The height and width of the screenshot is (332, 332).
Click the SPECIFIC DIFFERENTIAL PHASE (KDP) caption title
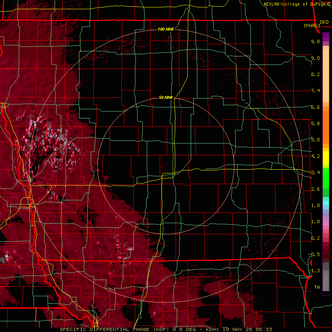click(x=114, y=329)
